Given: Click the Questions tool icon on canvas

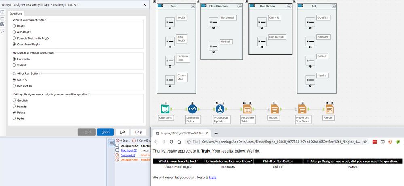Looking at the screenshot, I should (x=165, y=109).
